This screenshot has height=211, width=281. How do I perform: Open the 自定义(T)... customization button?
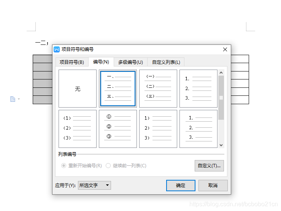[209, 166]
